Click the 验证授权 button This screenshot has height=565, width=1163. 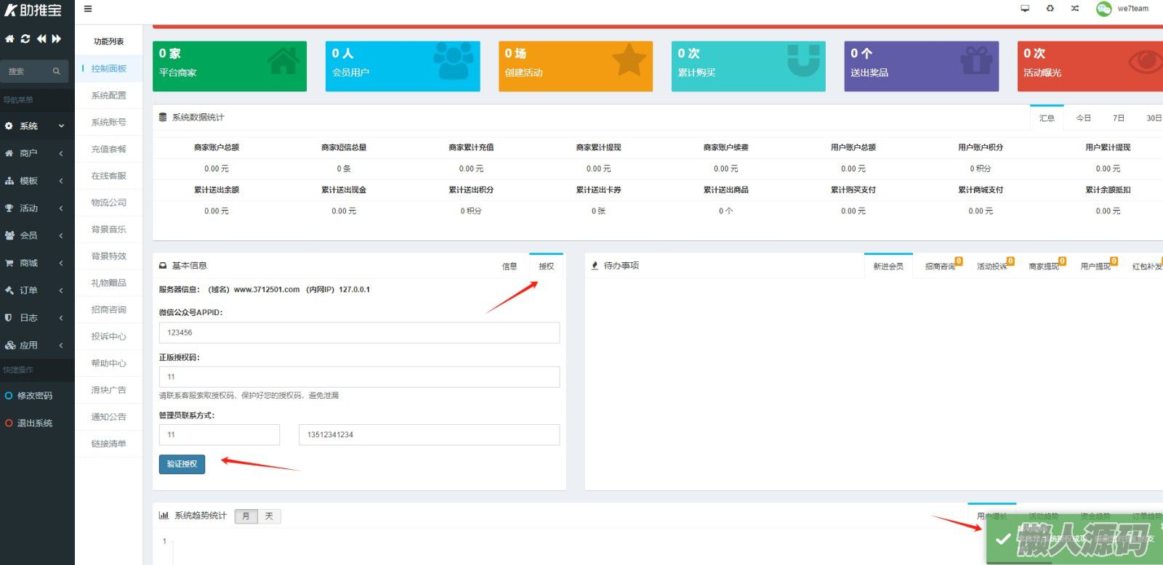(182, 464)
